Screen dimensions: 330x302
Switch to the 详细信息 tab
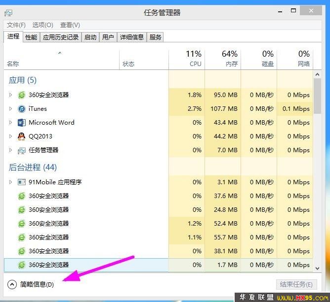[131, 37]
